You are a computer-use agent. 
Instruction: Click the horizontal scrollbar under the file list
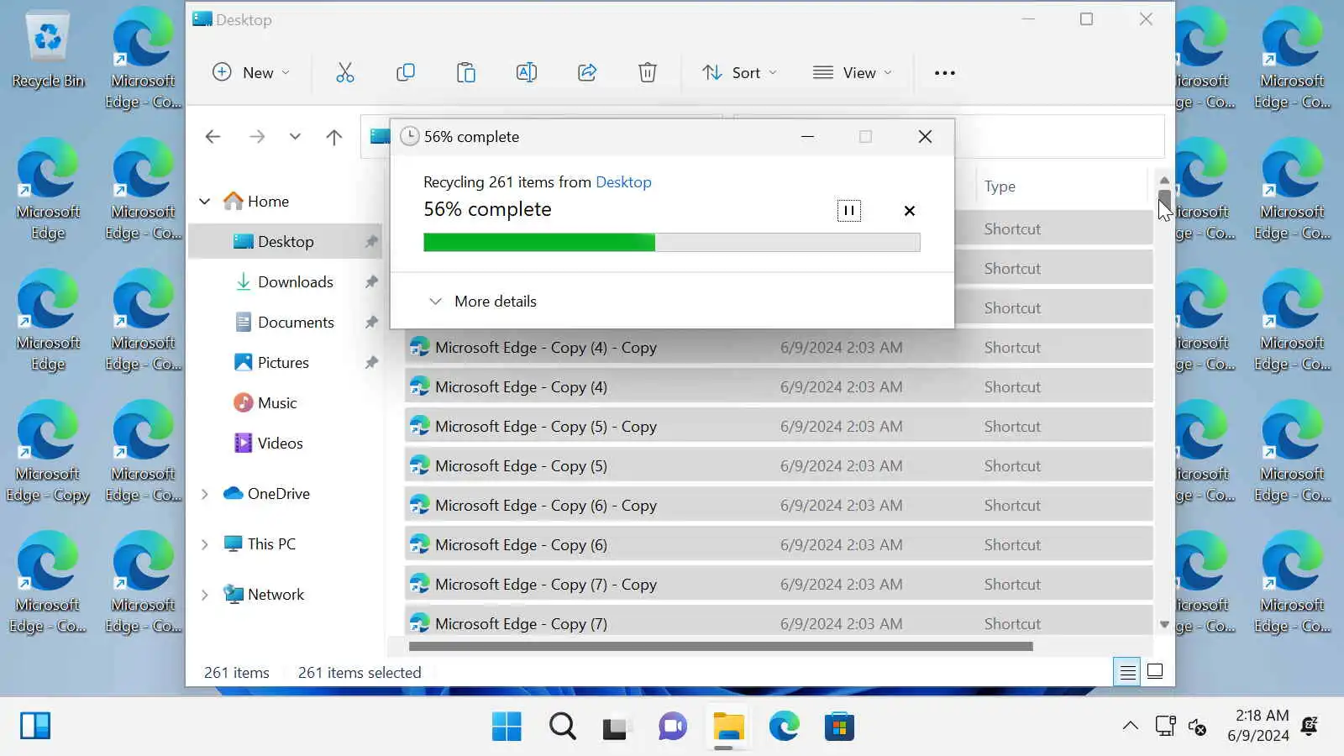721,647
